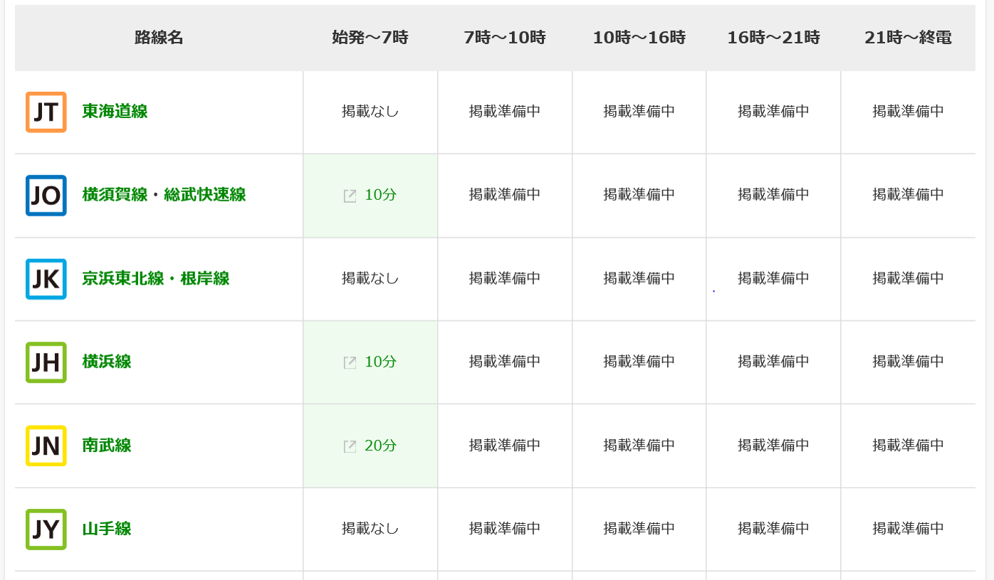This screenshot has height=580, width=994.
Task: Open the 京浜東北線・根岸線 link
Action: [x=156, y=278]
